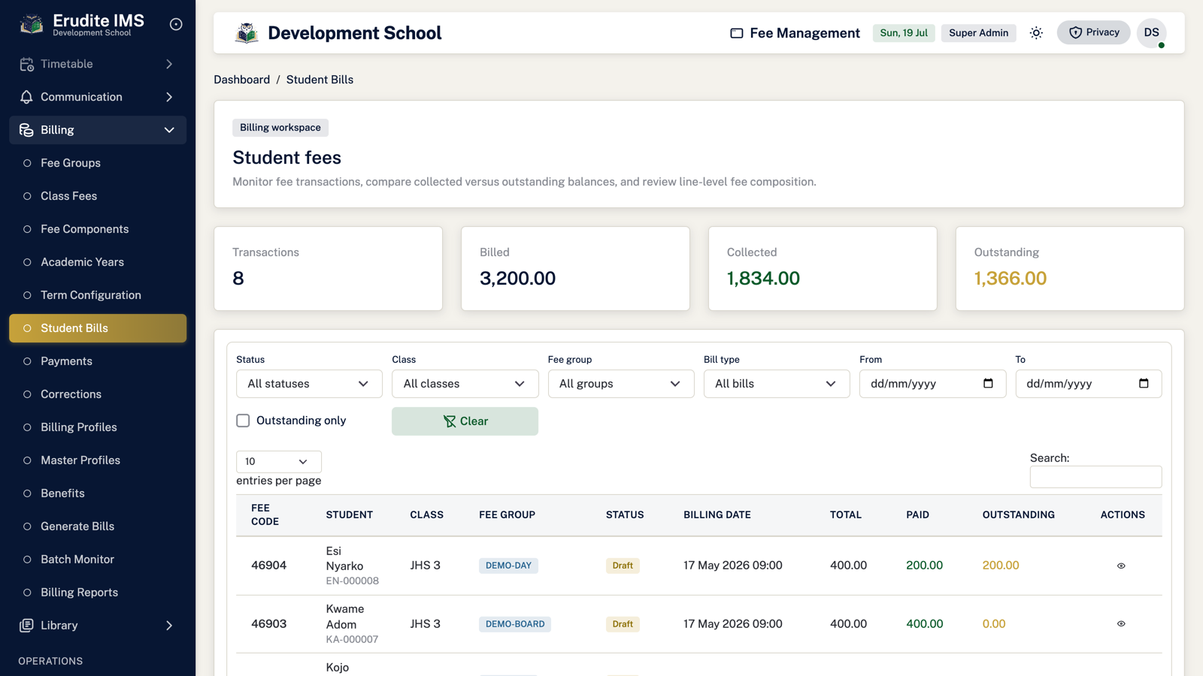Click the From date input field
The height and width of the screenshot is (676, 1203).
[932, 384]
